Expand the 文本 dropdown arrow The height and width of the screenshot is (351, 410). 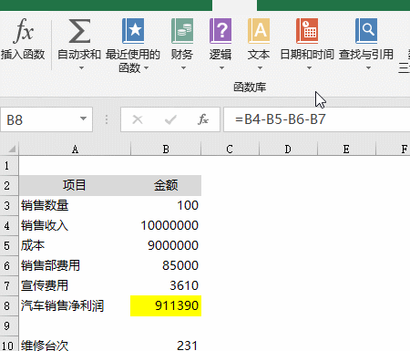tap(260, 67)
